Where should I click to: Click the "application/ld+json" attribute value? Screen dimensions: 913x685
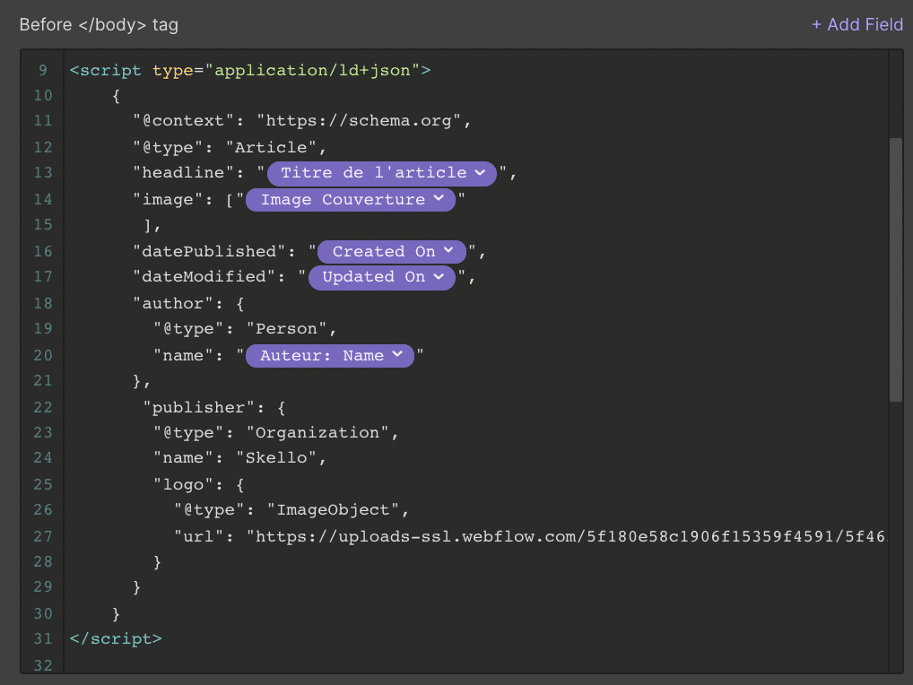tap(312, 71)
